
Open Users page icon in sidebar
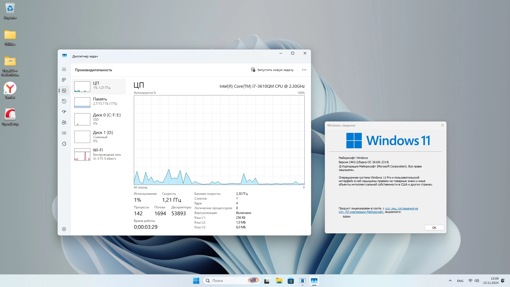(x=64, y=123)
